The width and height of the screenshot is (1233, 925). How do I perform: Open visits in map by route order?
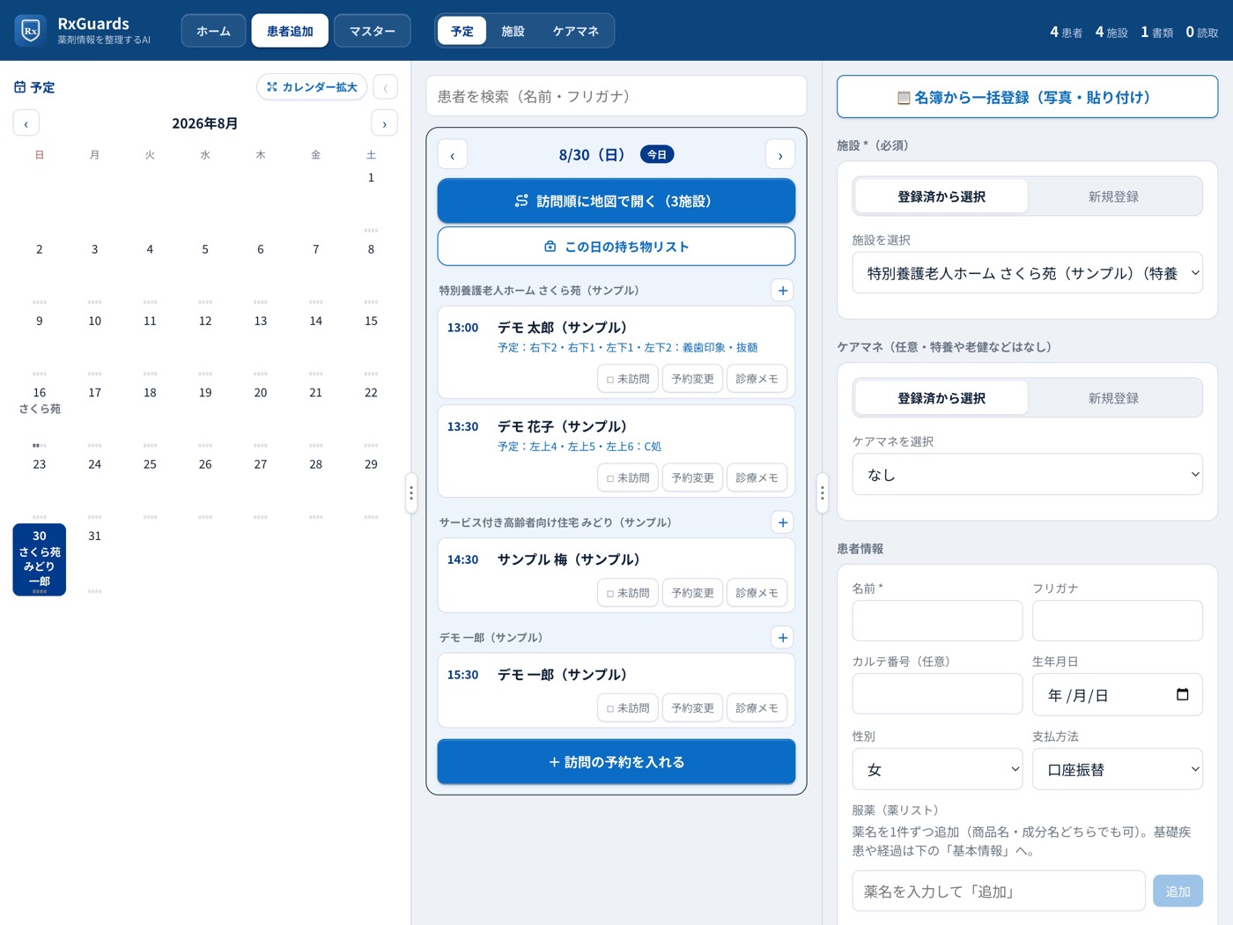[616, 201]
